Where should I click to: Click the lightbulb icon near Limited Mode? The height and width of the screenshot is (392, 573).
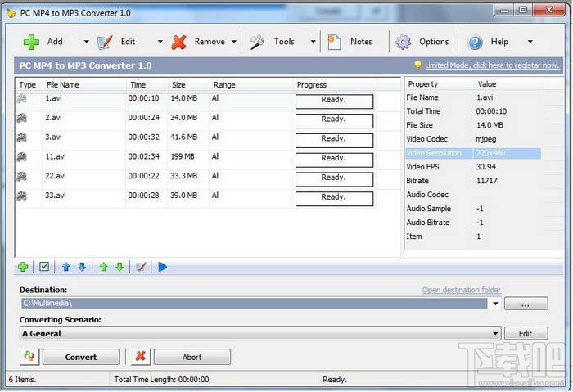click(x=417, y=65)
